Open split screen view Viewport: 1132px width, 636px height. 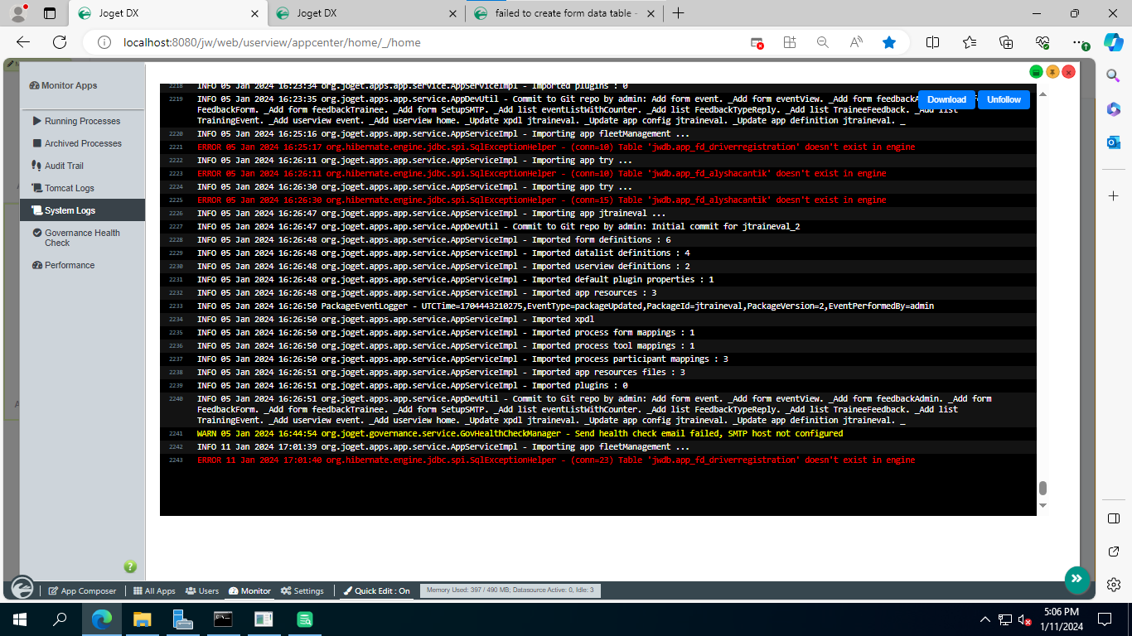coord(932,42)
